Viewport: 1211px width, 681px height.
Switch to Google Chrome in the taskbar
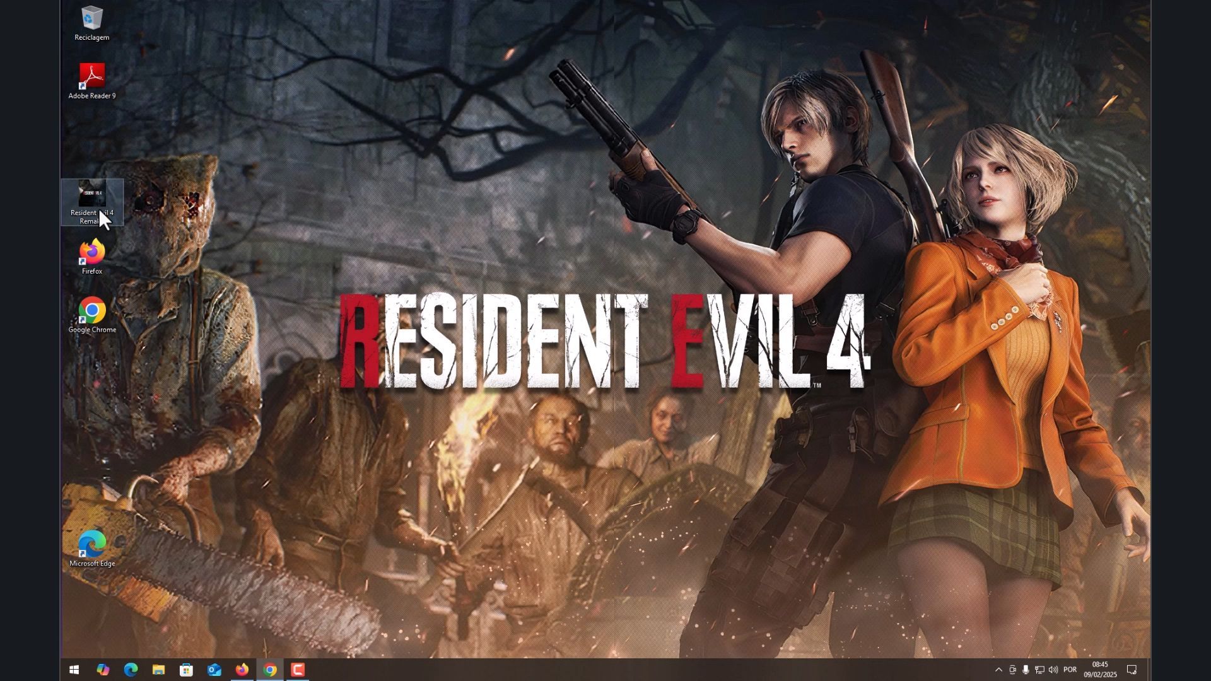coord(270,670)
